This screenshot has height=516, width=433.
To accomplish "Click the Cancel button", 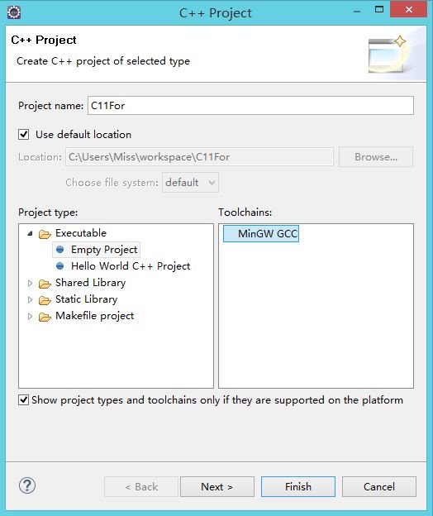I will (379, 486).
